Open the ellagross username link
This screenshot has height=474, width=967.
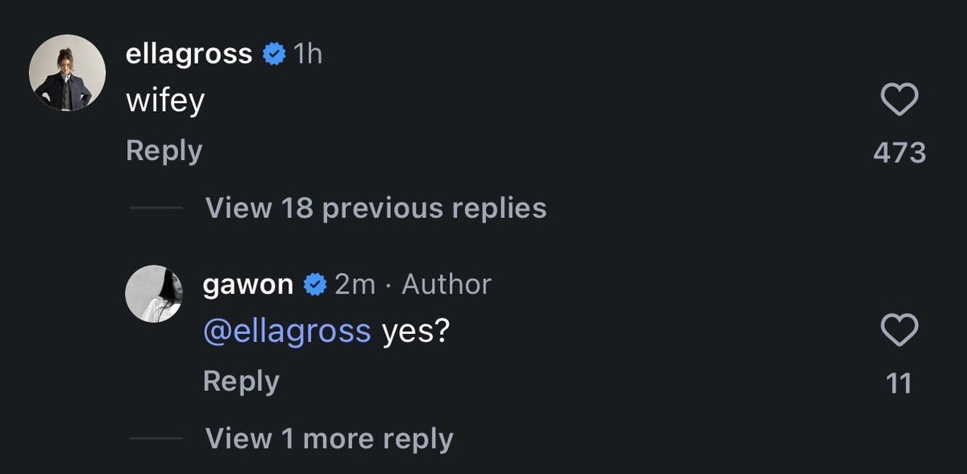click(x=190, y=55)
